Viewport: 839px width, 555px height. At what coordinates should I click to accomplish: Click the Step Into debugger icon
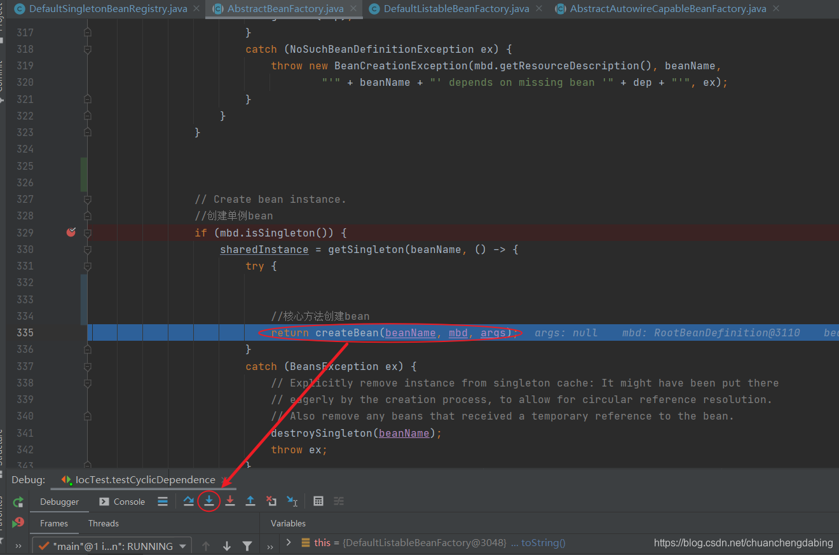pos(209,501)
